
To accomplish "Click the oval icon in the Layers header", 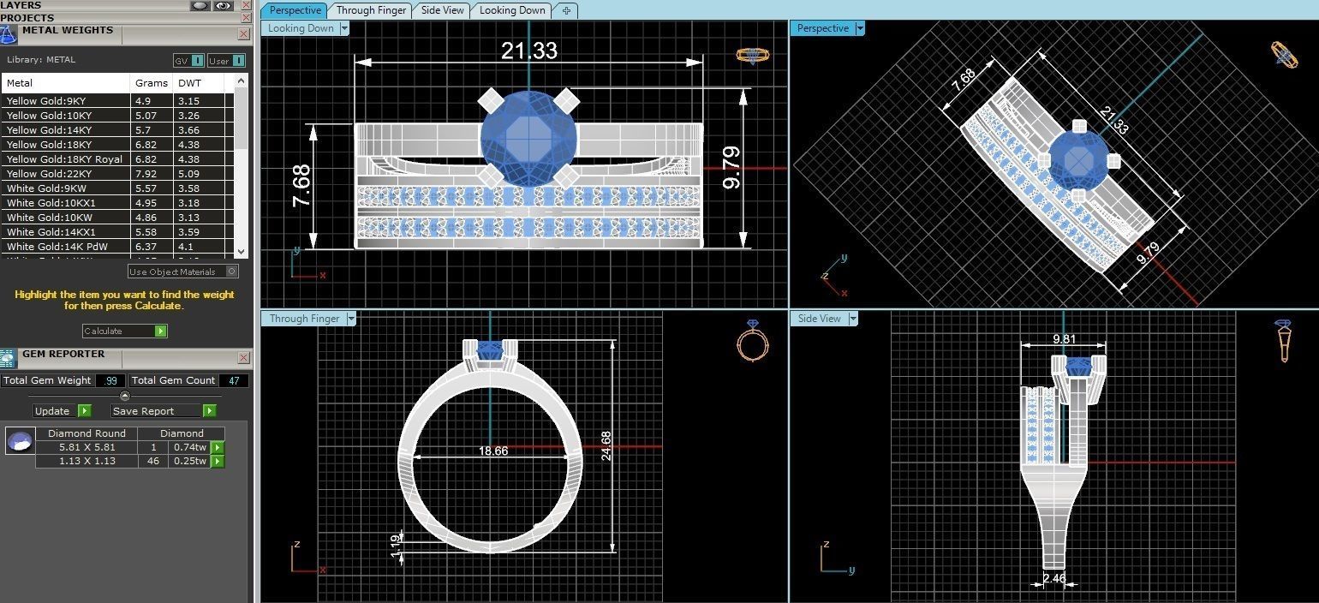I will click(200, 5).
